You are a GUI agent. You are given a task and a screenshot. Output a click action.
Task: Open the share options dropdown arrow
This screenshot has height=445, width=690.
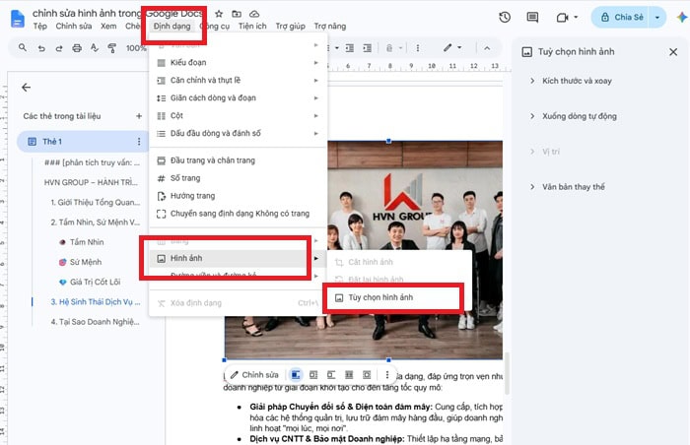[x=657, y=18]
